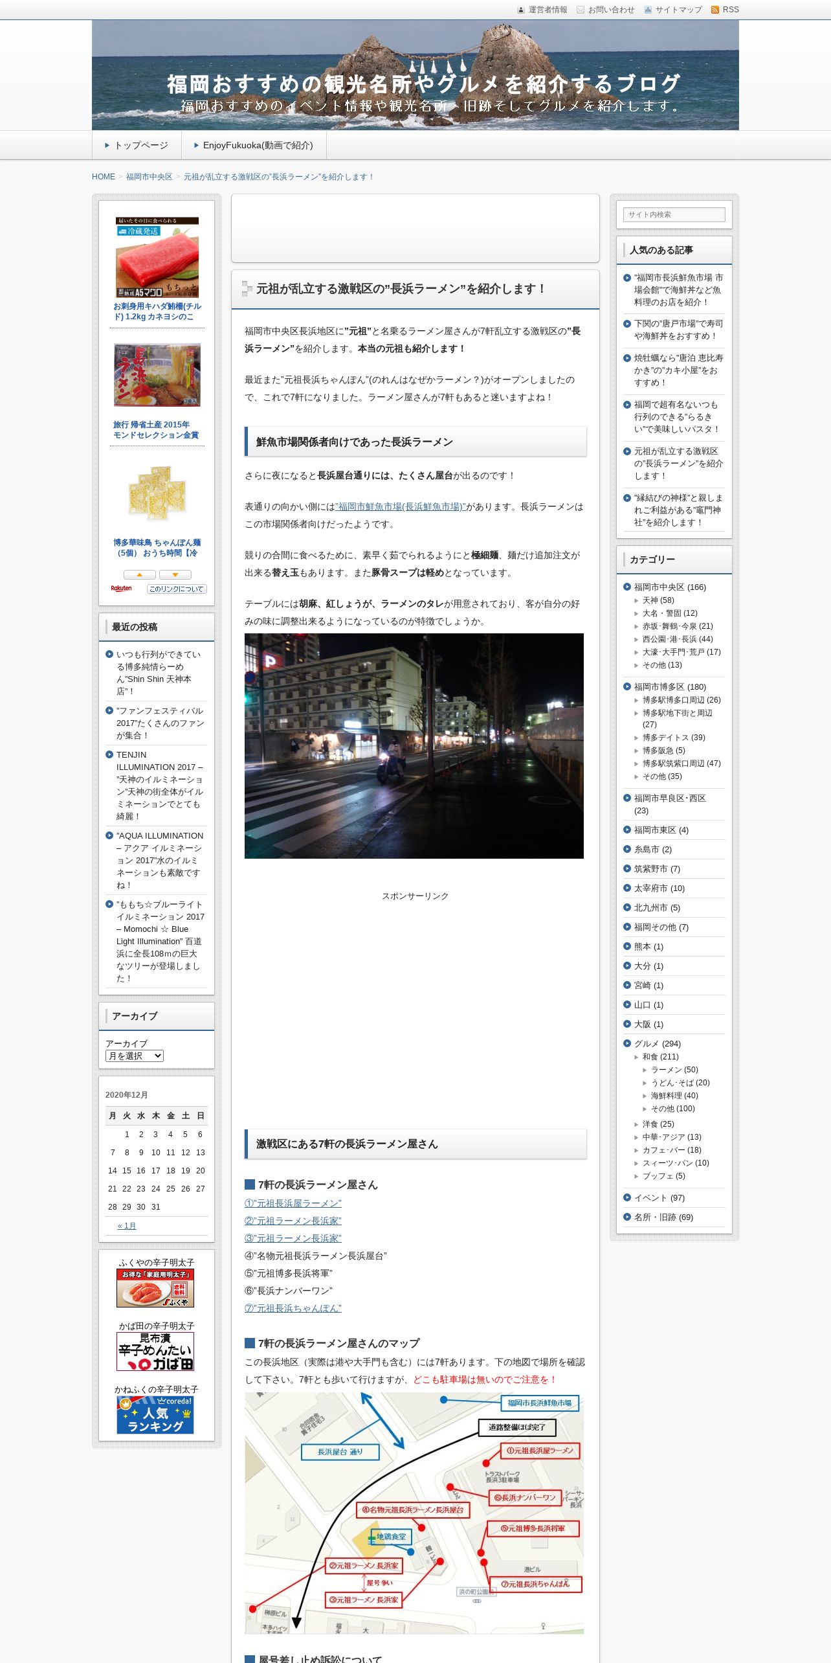Open recent post ももち☆ブルーライトイルミネーション
The height and width of the screenshot is (1663, 831).
click(160, 942)
